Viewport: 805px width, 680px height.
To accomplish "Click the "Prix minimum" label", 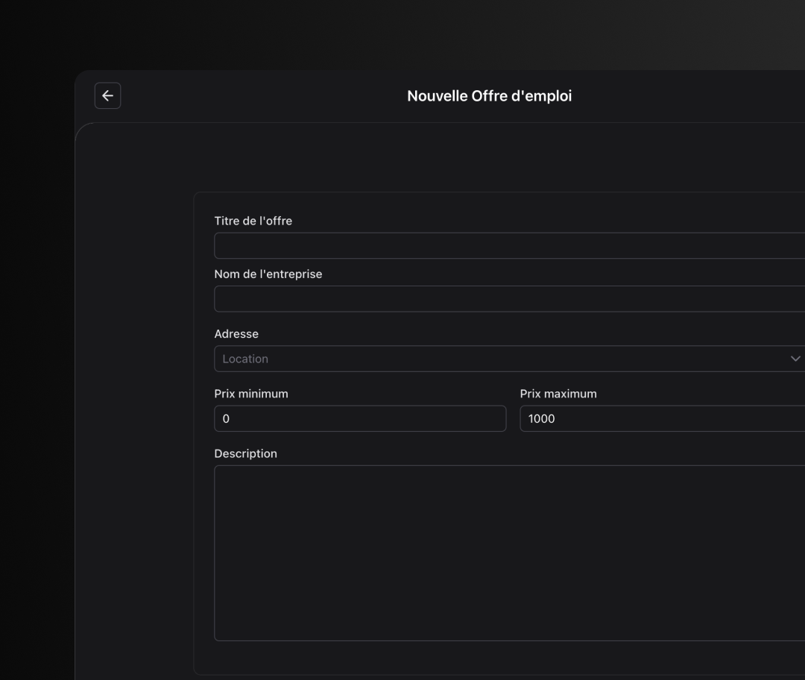I will pos(250,394).
